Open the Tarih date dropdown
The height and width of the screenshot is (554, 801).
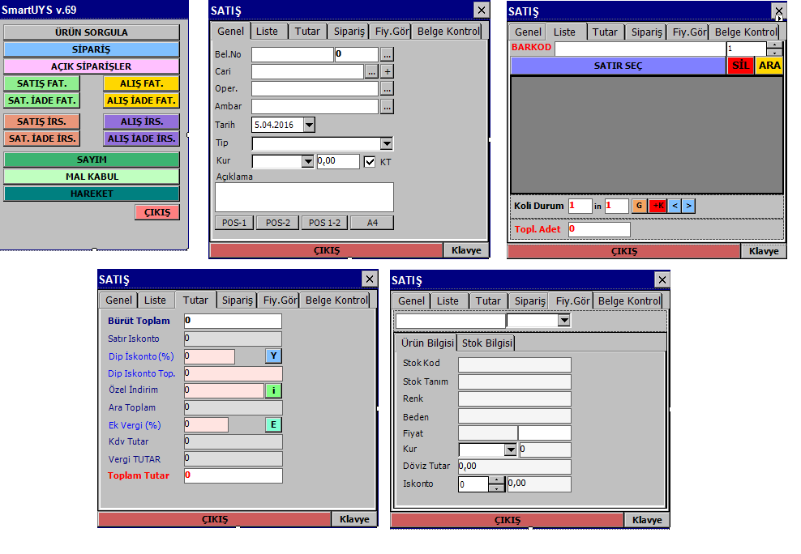[x=309, y=125]
